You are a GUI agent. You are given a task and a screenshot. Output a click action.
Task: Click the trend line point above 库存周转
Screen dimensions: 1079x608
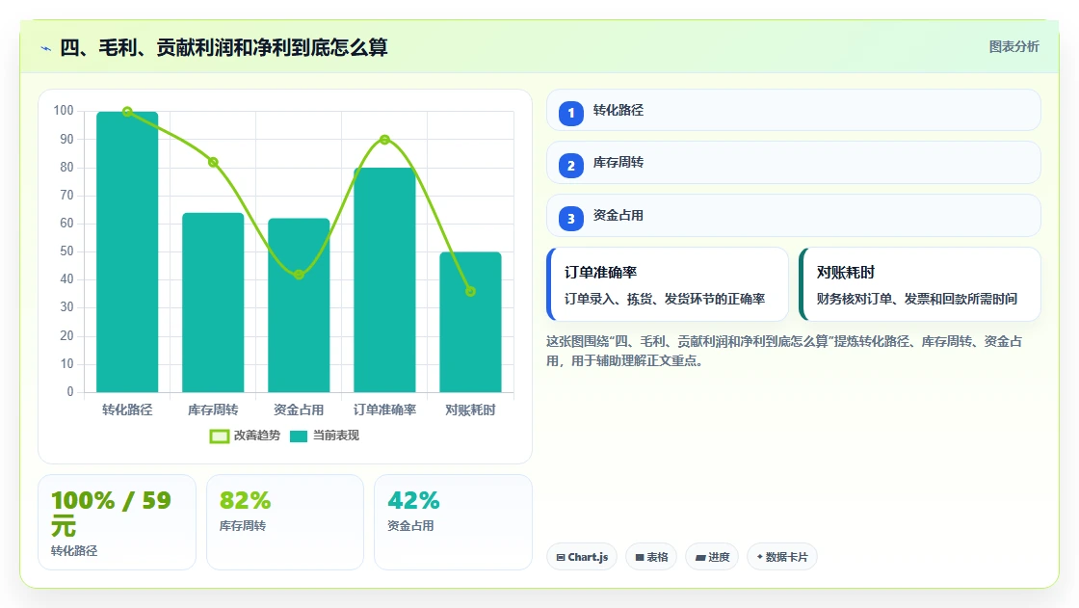coord(213,163)
